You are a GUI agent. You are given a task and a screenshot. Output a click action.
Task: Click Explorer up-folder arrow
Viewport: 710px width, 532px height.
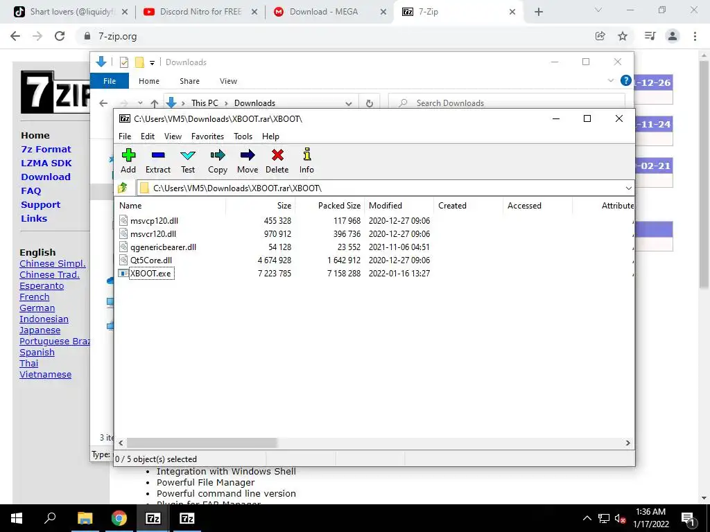coord(154,104)
